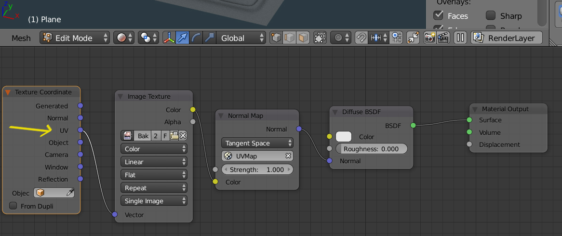Click the Roughness value field
Image resolution: width=562 pixels, height=236 pixels.
coord(371,149)
